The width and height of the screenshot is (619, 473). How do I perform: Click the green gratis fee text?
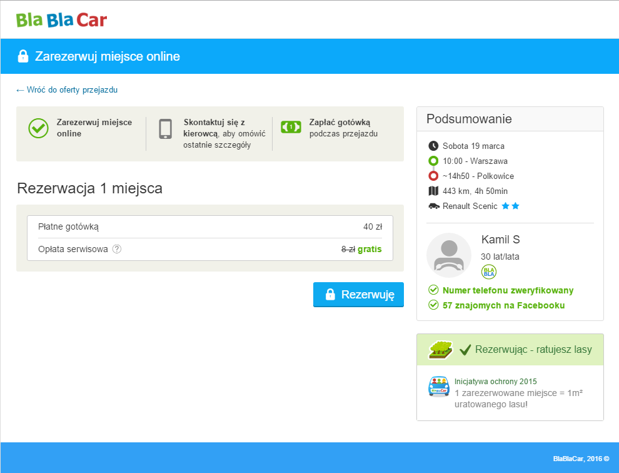coord(370,250)
